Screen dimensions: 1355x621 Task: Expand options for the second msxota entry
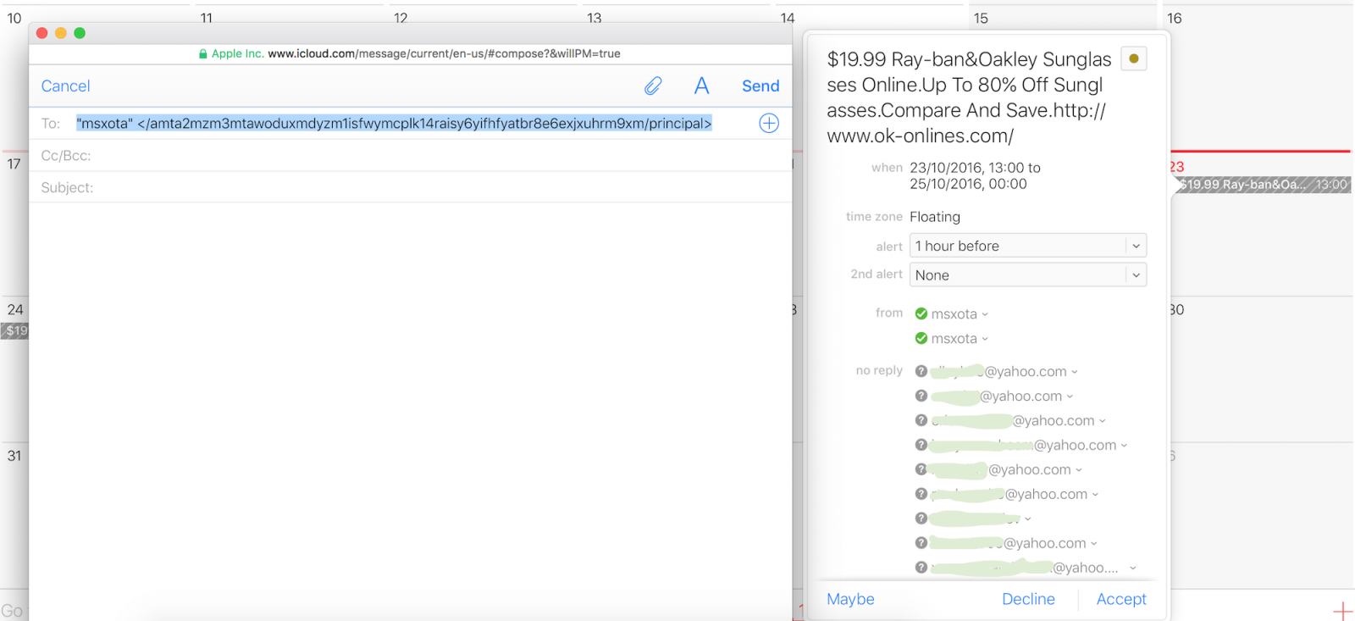click(985, 339)
